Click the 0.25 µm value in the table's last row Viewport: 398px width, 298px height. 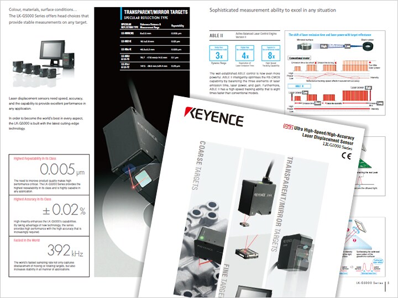[176, 66]
